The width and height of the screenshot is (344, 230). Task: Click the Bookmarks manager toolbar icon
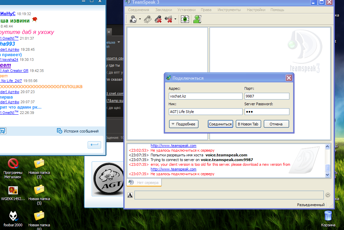148,19
